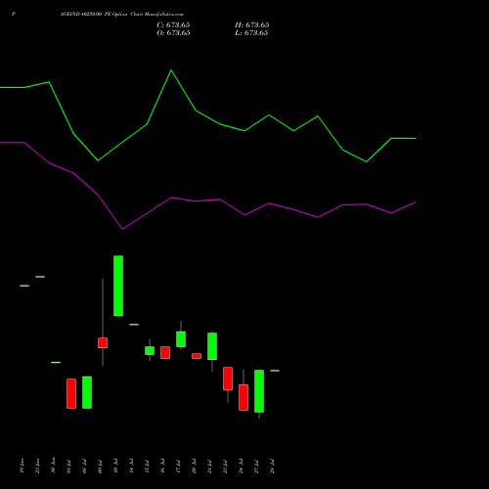Image resolution: width=489 pixels, height=489 pixels.
Task: Click the low value L: 673.65
Action: coord(251,33)
